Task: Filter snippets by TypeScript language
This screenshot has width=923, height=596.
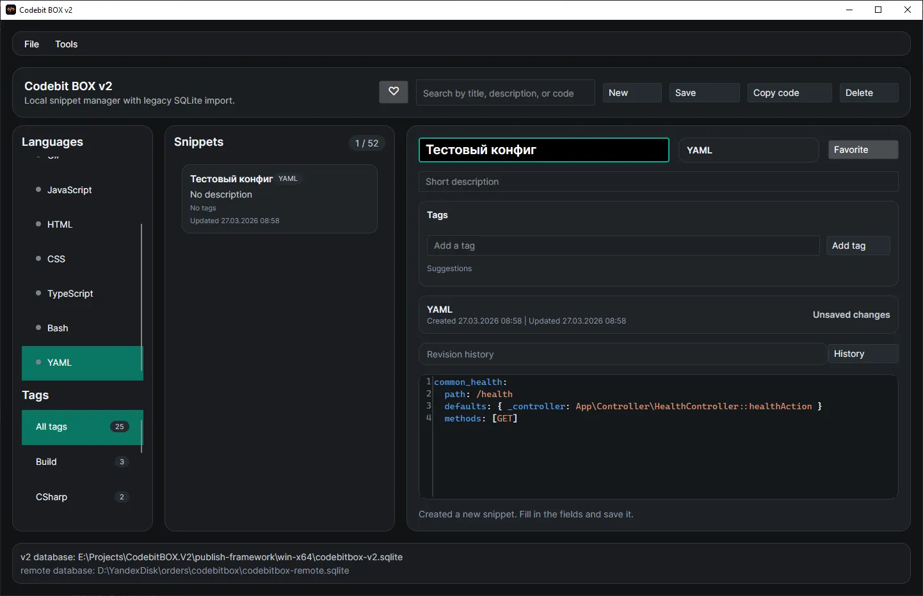Action: (70, 294)
